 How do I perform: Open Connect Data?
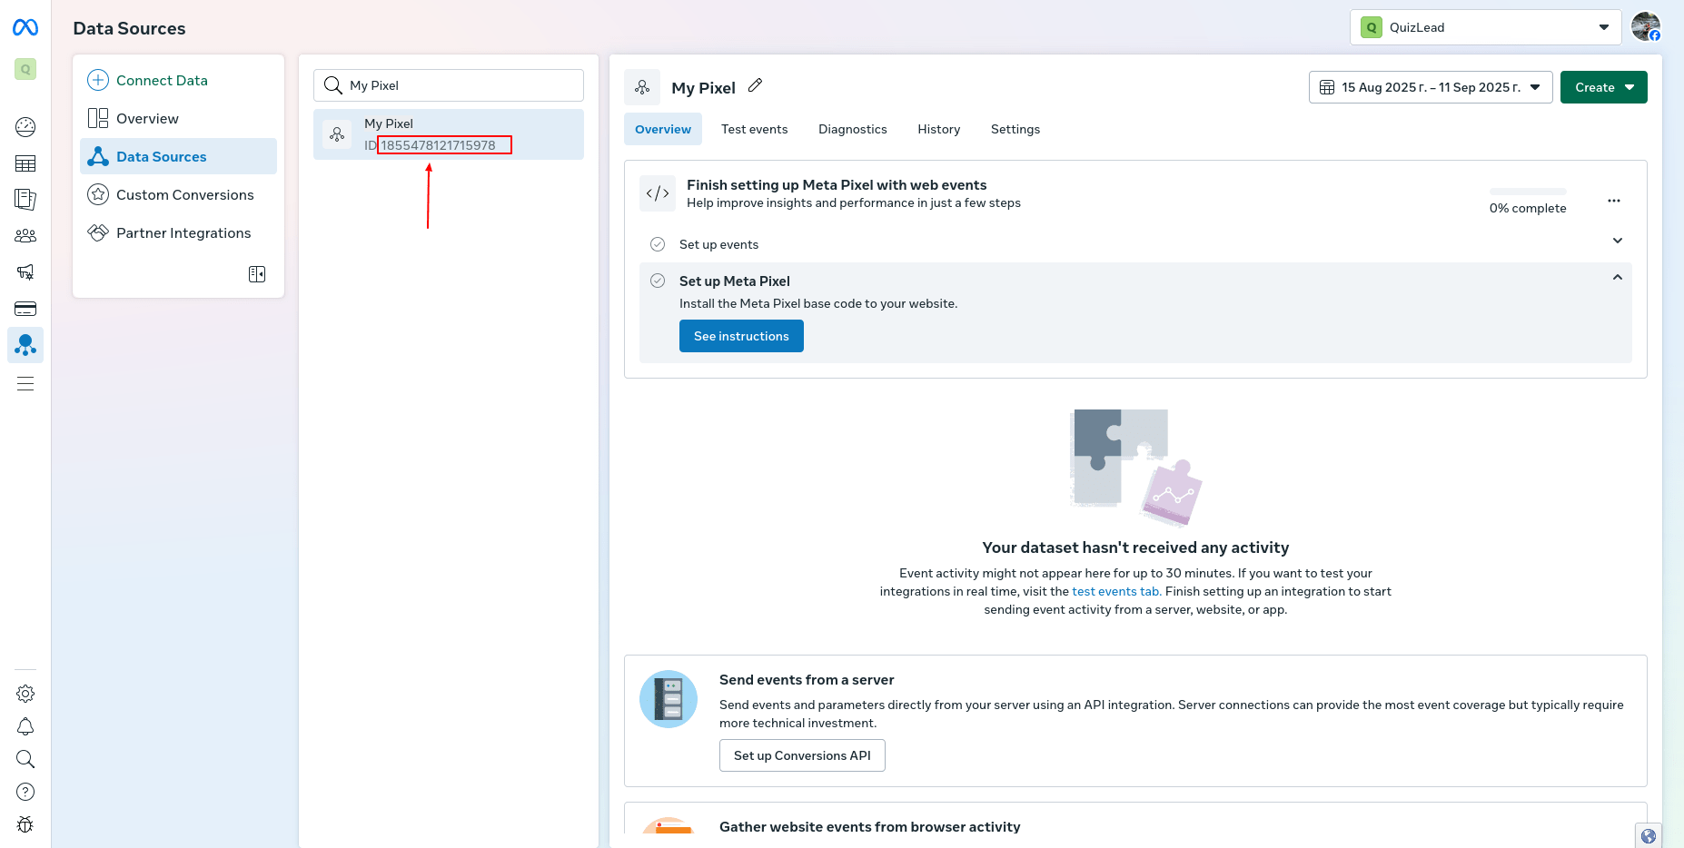tap(178, 80)
